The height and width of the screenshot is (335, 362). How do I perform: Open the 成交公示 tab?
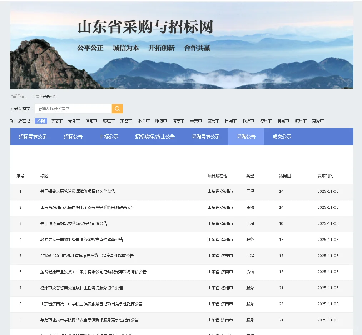click(281, 136)
